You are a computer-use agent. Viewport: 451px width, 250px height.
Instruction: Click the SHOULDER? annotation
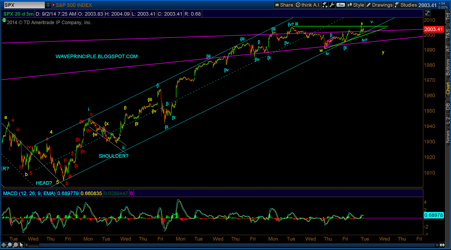(113, 156)
